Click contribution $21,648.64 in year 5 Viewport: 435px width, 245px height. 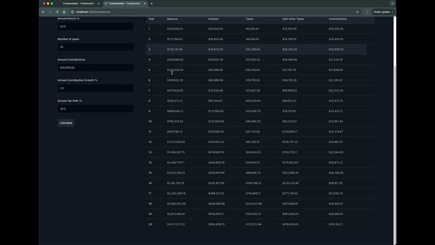tap(336, 70)
